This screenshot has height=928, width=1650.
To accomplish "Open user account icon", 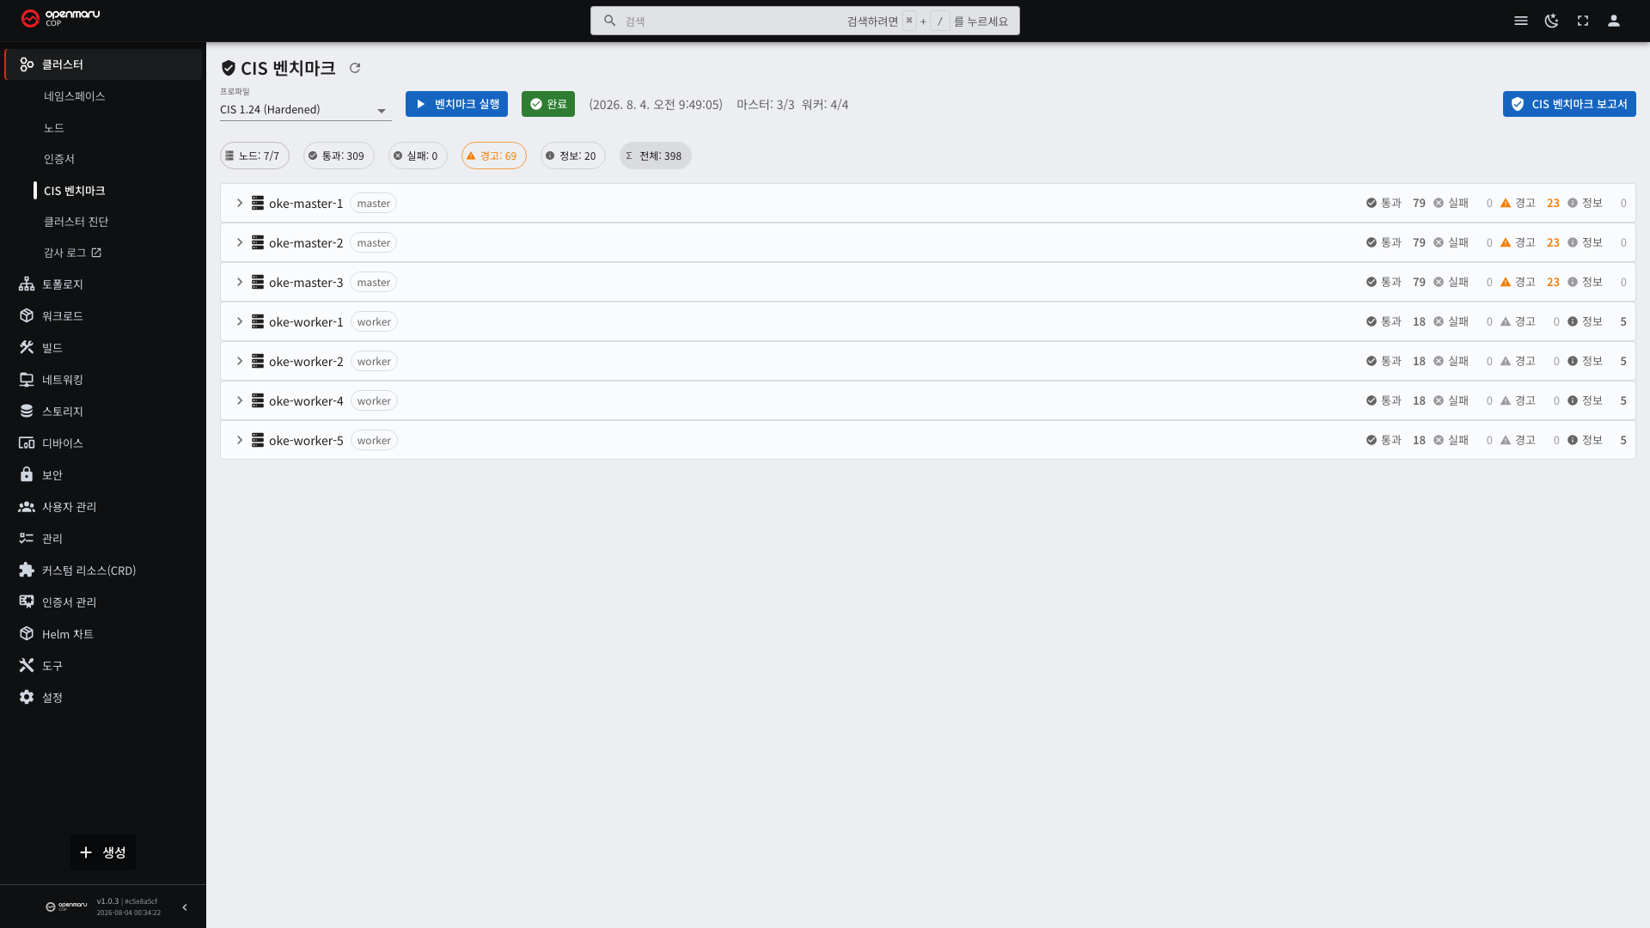I will point(1614,21).
